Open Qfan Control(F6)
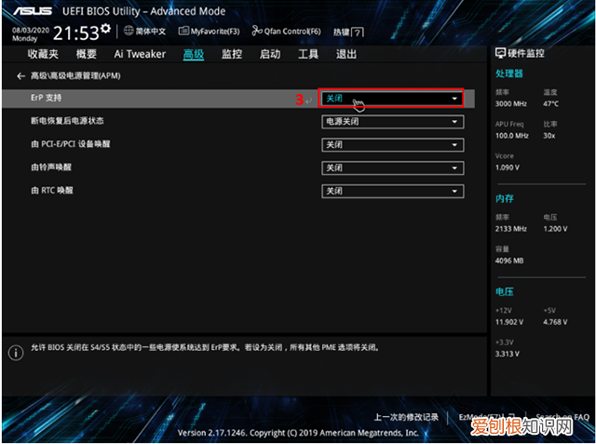596x444 pixels. (x=286, y=31)
